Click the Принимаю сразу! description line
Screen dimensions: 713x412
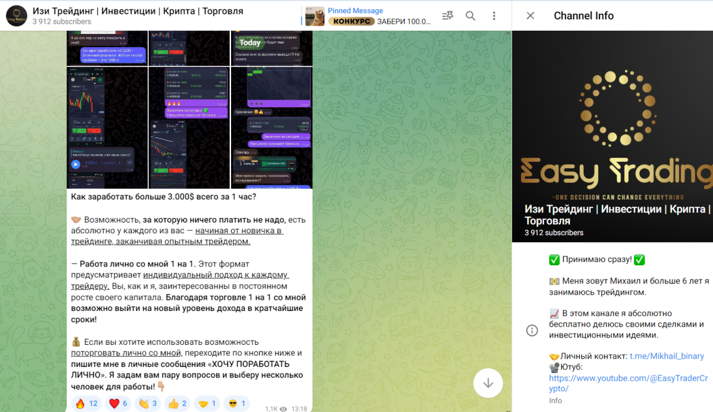tap(597, 260)
